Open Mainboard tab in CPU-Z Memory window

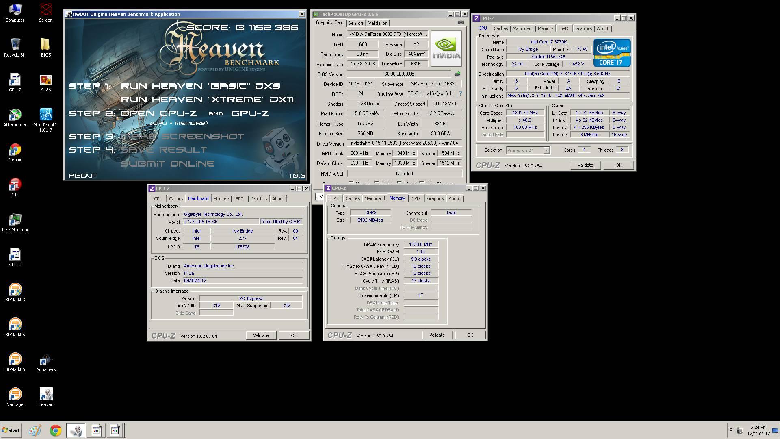[x=374, y=198]
